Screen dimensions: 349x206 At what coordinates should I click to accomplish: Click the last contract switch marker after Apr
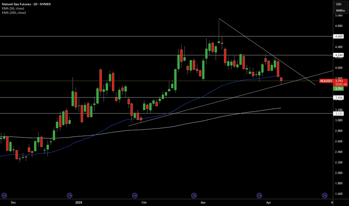[x=325, y=196]
